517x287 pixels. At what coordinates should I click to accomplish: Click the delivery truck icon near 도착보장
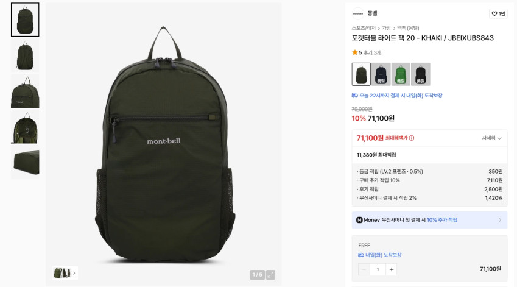(x=361, y=255)
